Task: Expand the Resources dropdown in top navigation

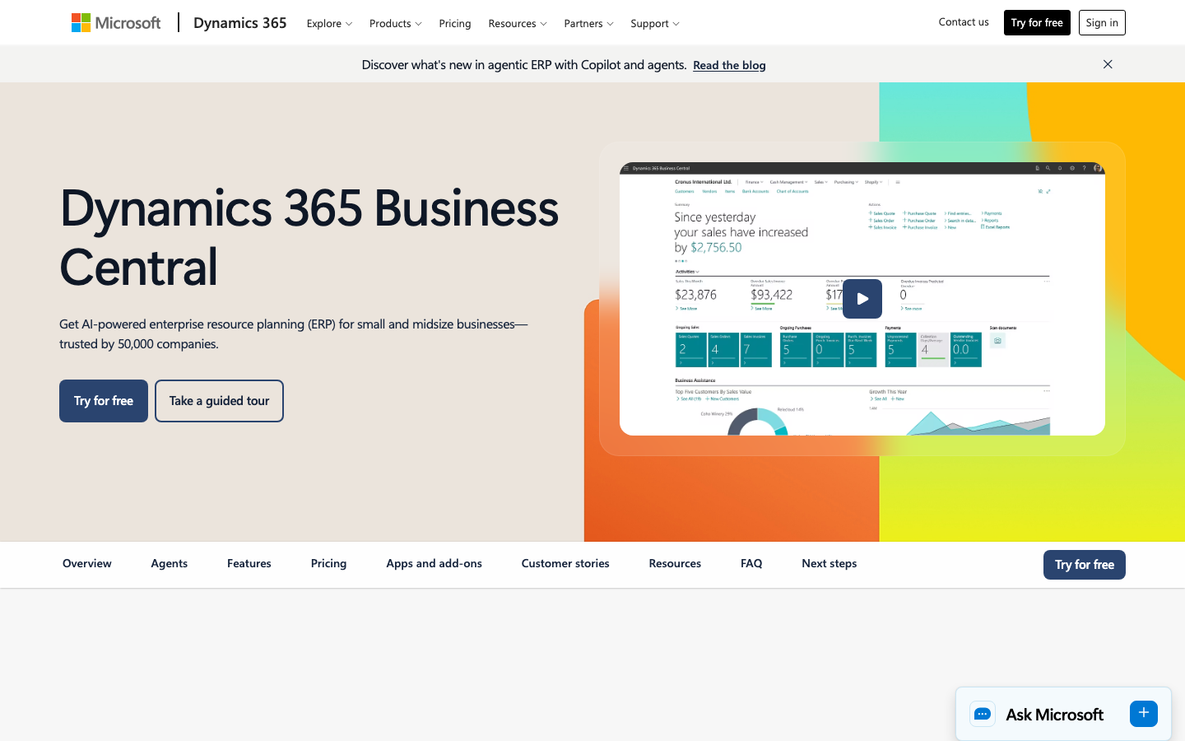Action: (518, 23)
